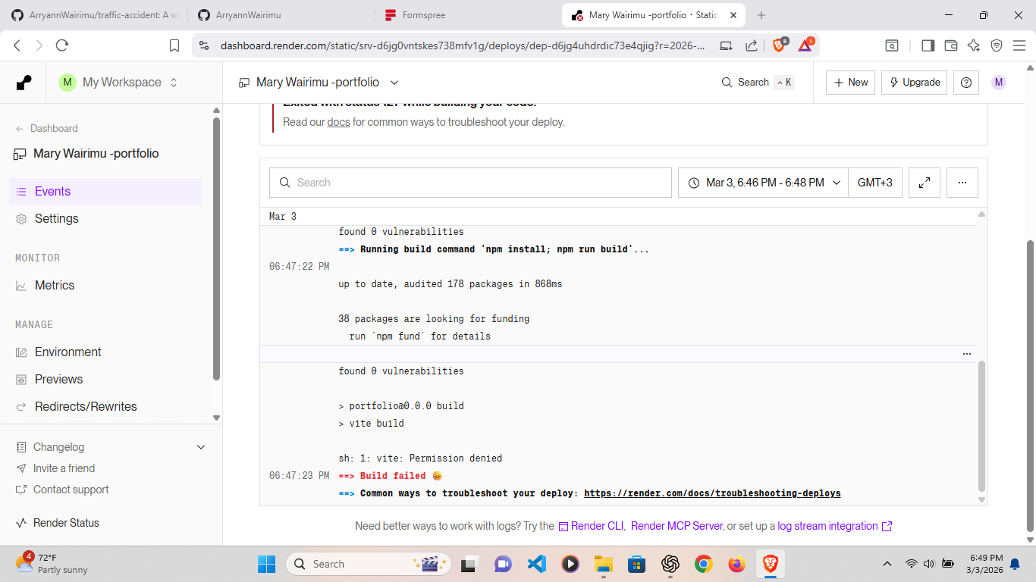
Task: Open the Windows Start menu
Action: pos(266,564)
